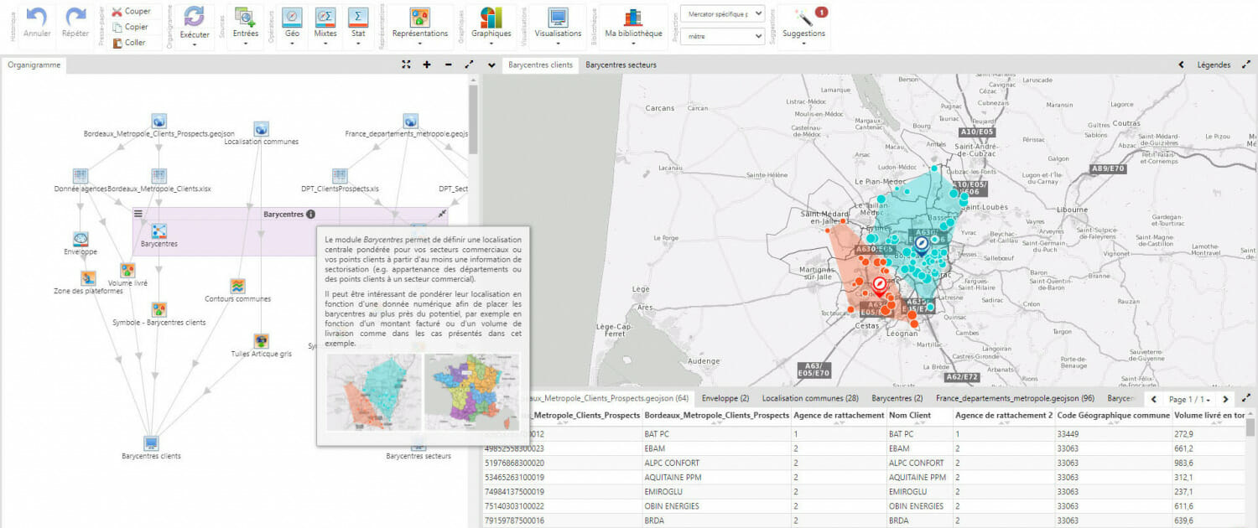Open the Localisation communes (28) data tab
This screenshot has width=1258, height=528.
[x=810, y=398]
